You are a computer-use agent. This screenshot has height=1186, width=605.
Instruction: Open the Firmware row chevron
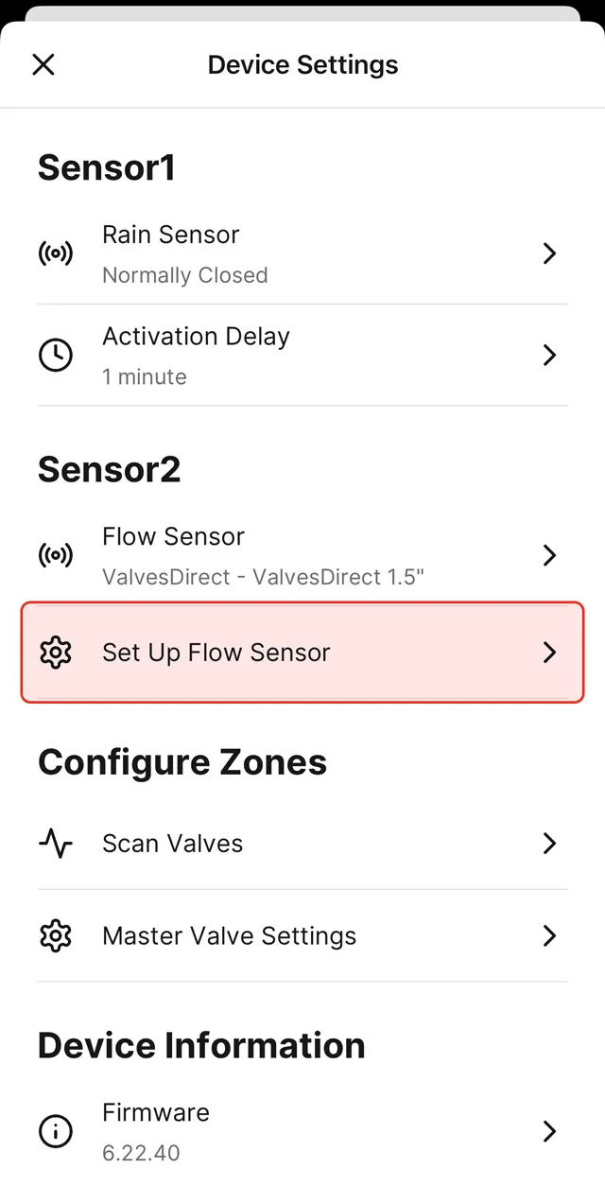click(549, 1131)
